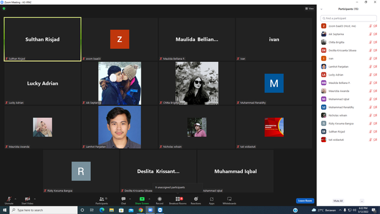This screenshot has height=214, width=380.
Task: Open video options arrow beside Start Video
Action: tap(34, 199)
